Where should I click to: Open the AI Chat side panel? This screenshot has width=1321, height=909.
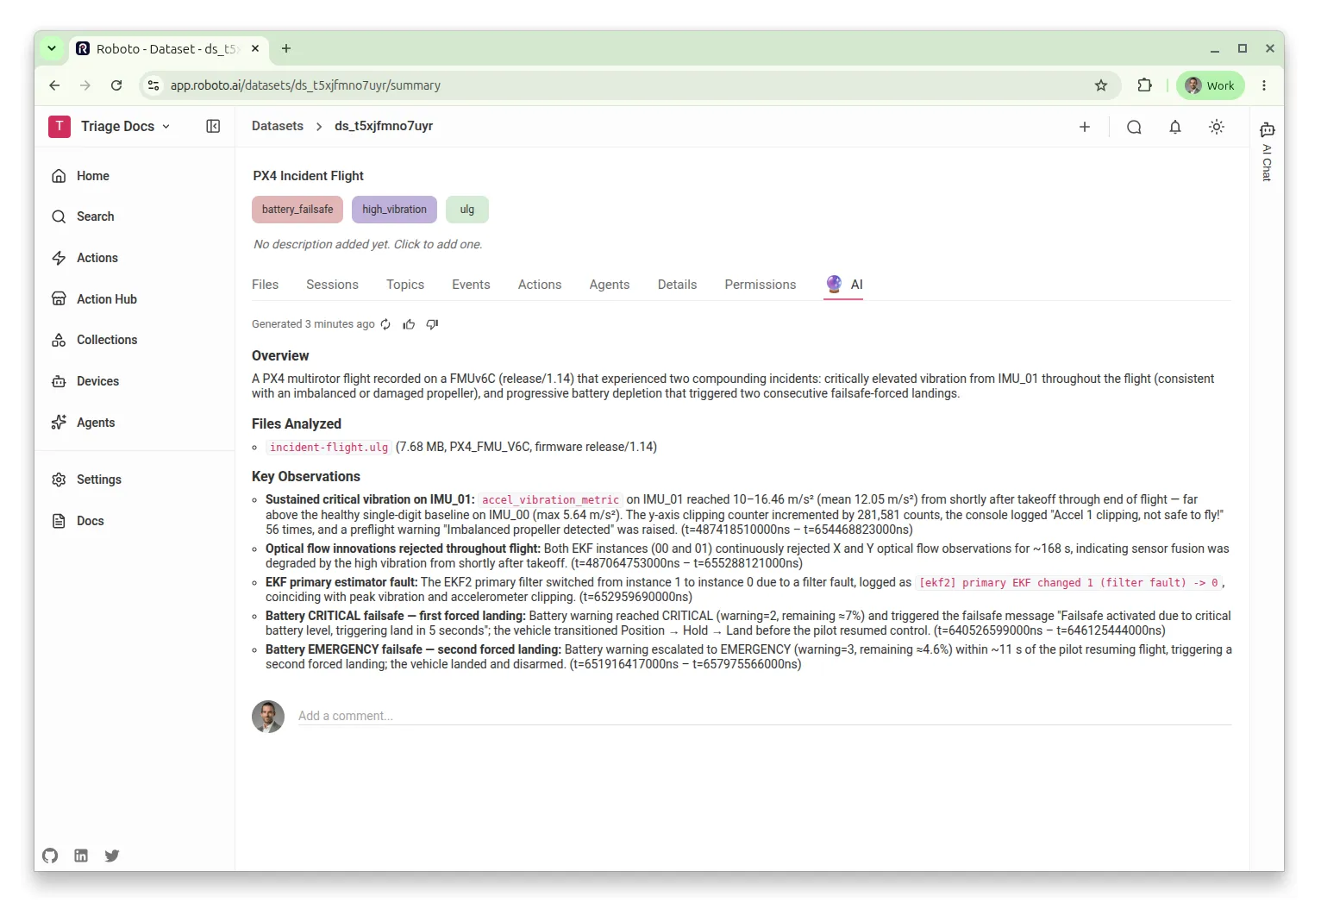tap(1267, 151)
